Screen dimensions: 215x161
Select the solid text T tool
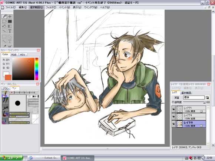10,31
